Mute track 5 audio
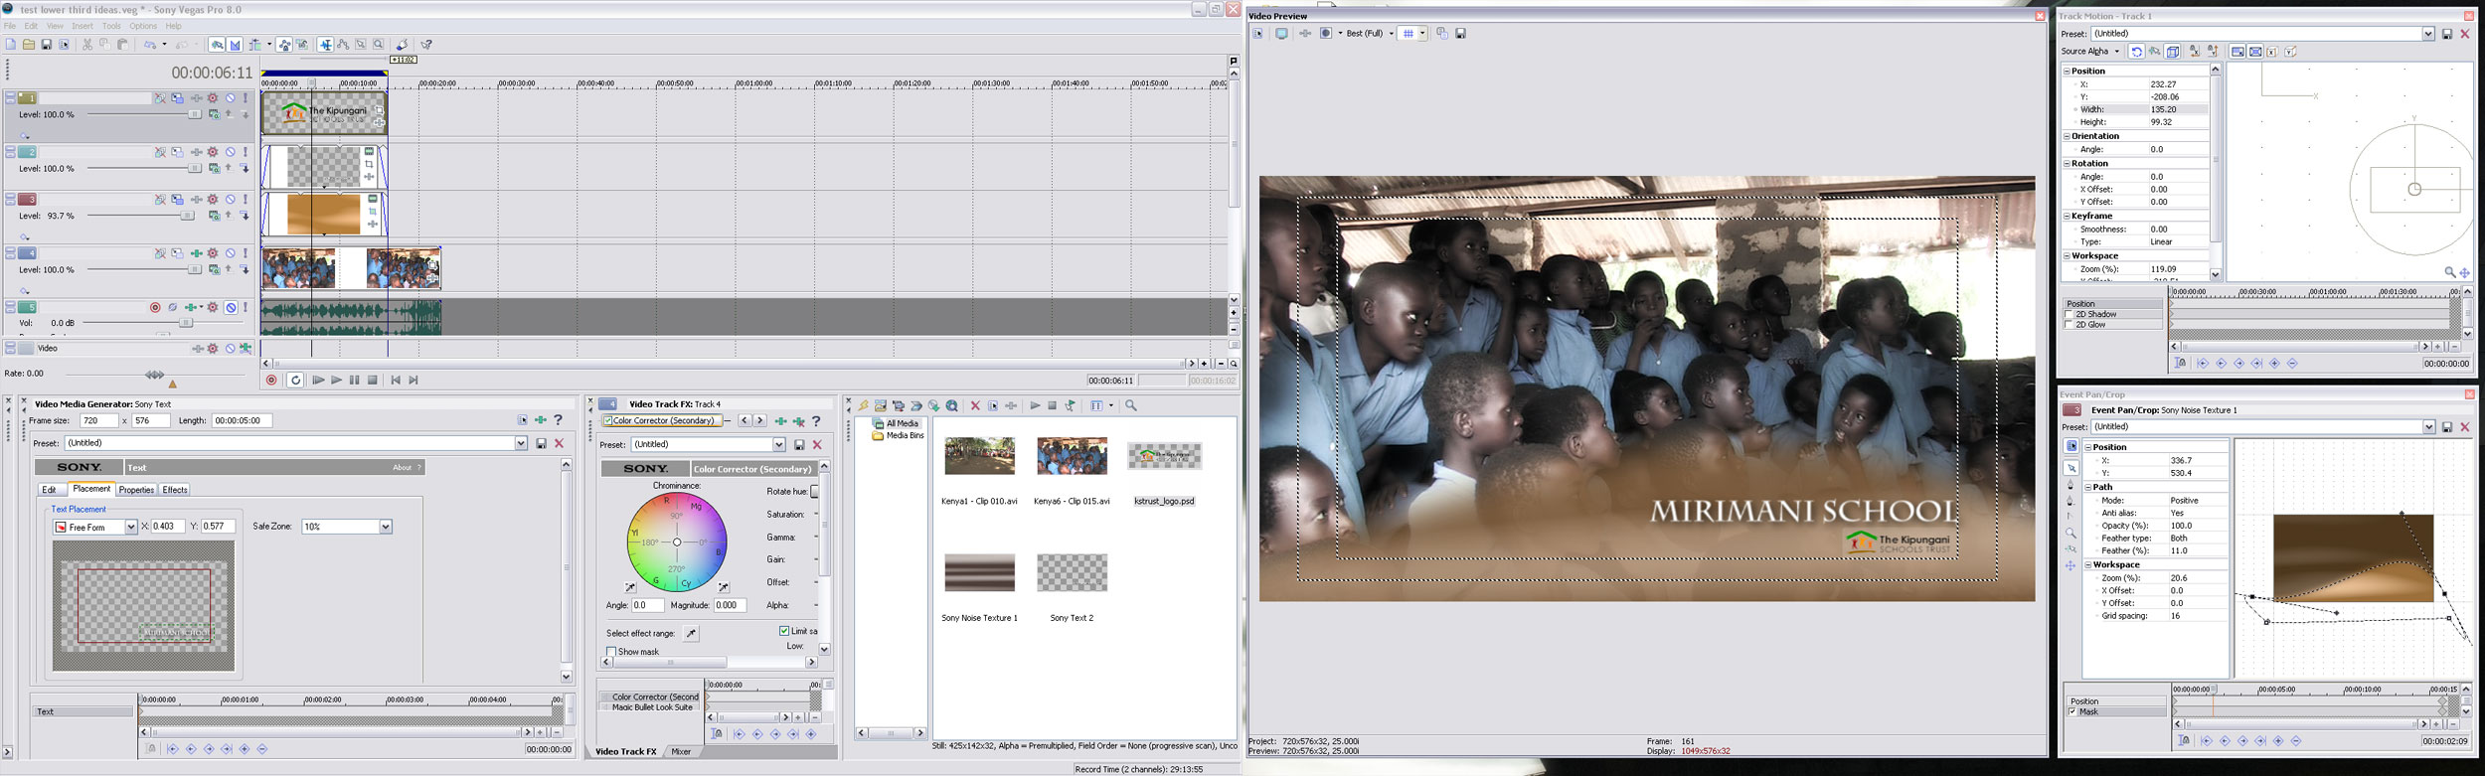 click(231, 308)
